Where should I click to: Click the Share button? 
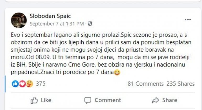[164, 100]
